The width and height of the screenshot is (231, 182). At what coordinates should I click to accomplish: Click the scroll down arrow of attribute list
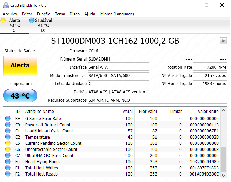click(223, 175)
